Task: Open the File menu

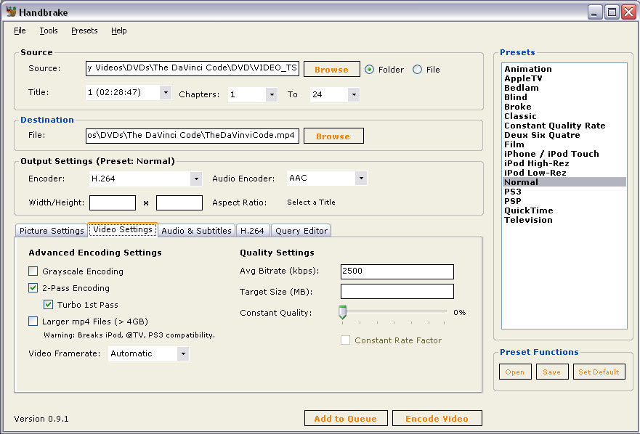Action: point(20,30)
